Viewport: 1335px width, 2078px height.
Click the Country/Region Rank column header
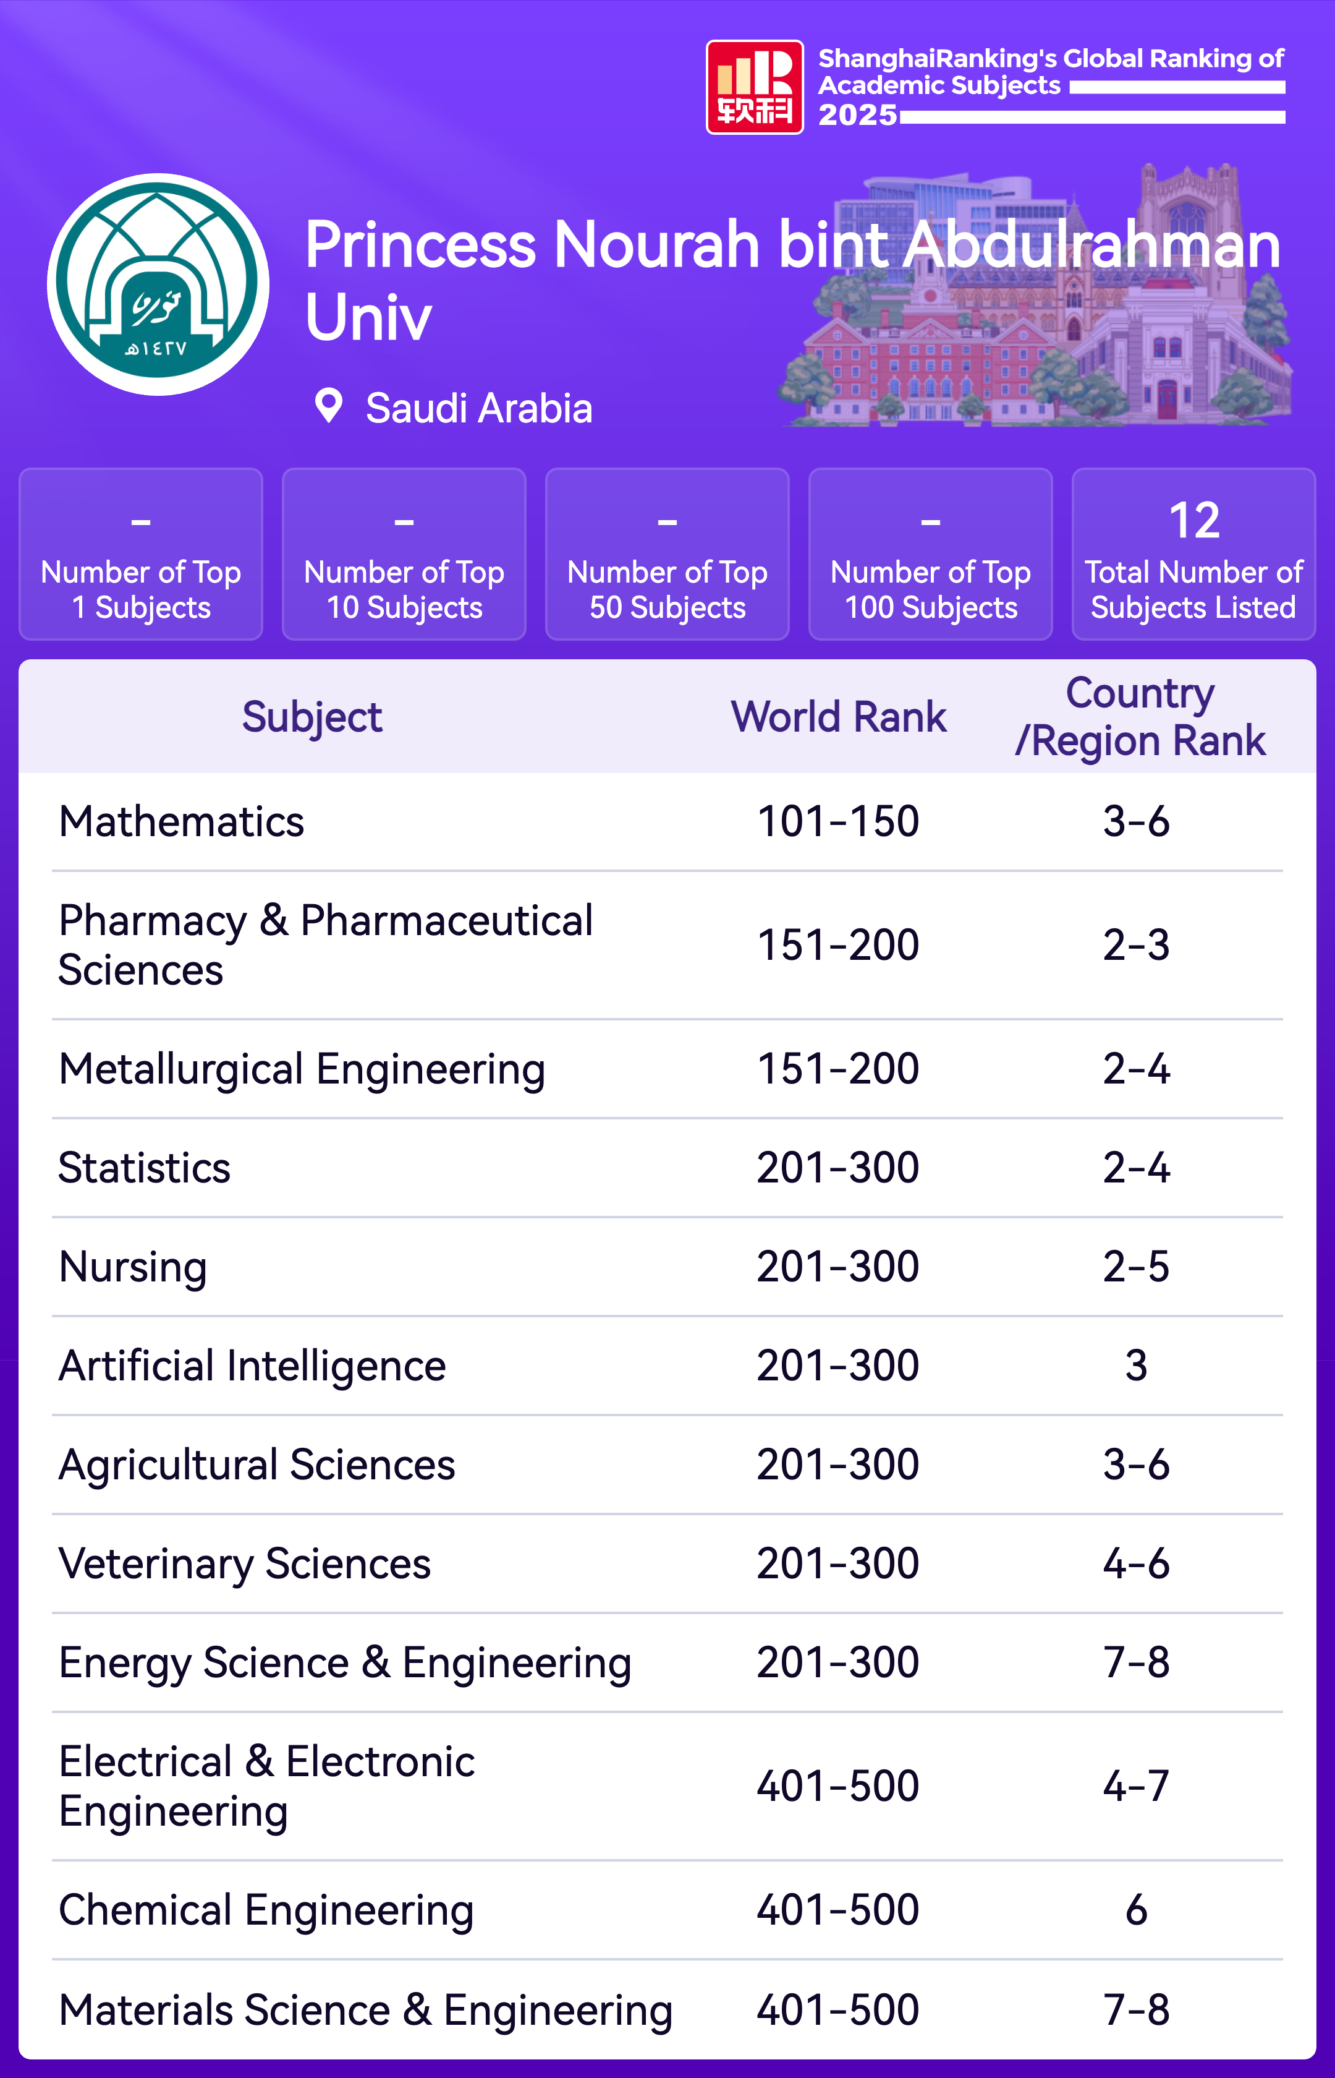[1139, 717]
